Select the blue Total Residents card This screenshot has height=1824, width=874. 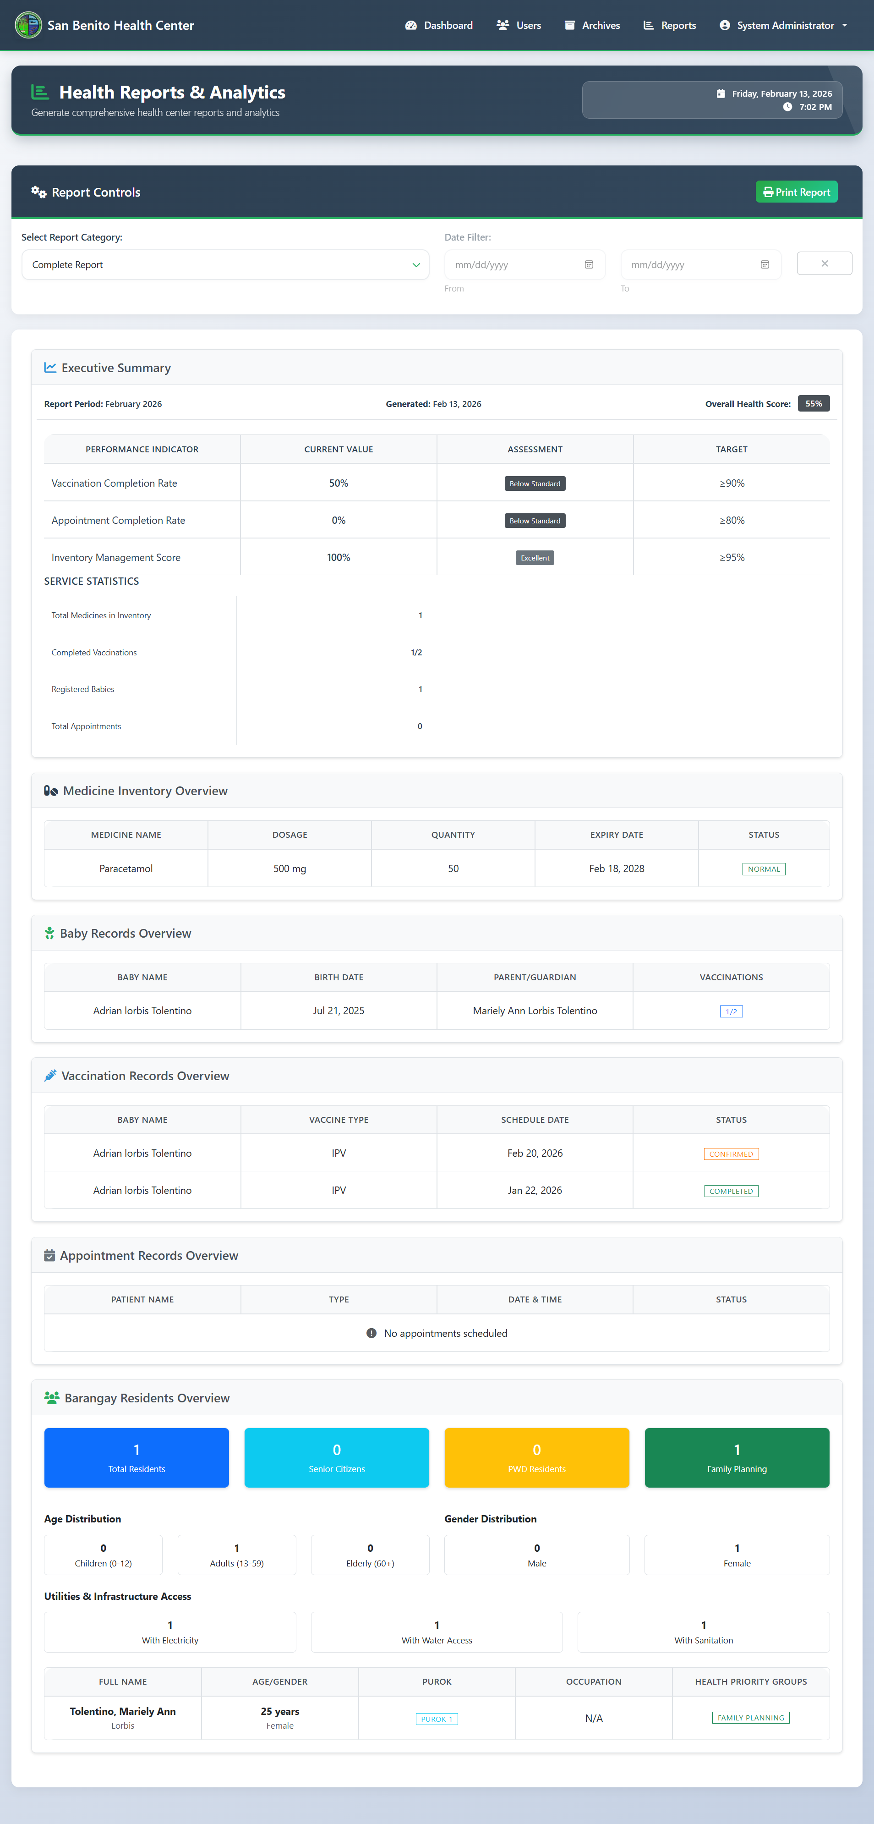pos(137,1457)
